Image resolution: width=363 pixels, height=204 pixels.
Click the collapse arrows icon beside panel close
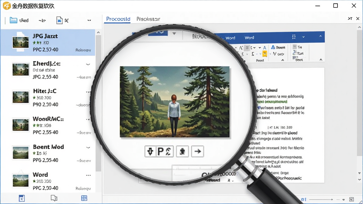(350, 18)
